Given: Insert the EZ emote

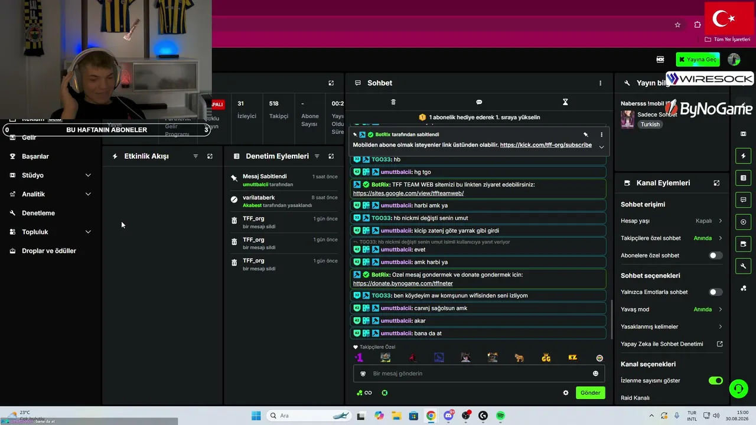Looking at the screenshot, I should (572, 358).
